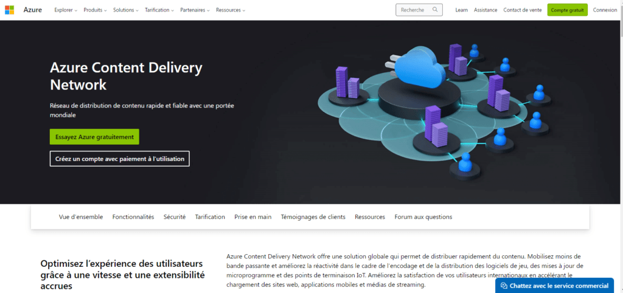Open Contact de vente link

(x=522, y=10)
